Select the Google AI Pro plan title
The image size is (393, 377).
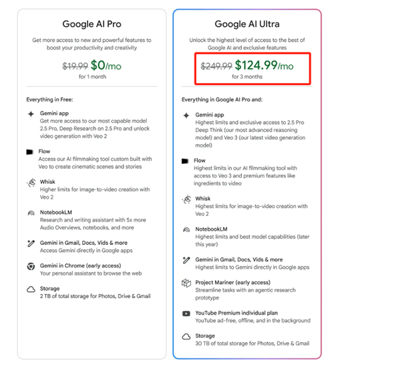coord(92,24)
